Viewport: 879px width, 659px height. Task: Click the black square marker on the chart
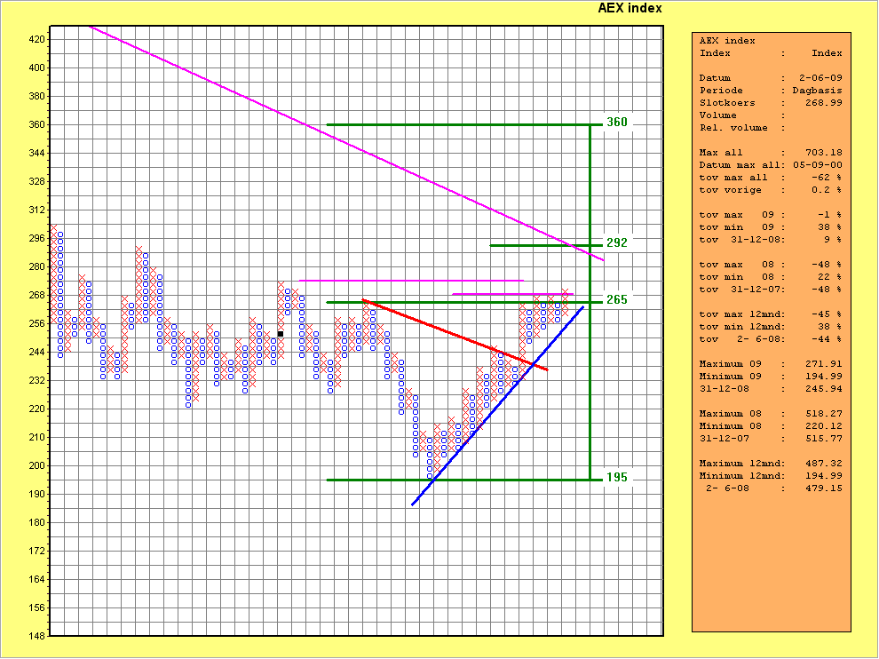click(x=281, y=334)
